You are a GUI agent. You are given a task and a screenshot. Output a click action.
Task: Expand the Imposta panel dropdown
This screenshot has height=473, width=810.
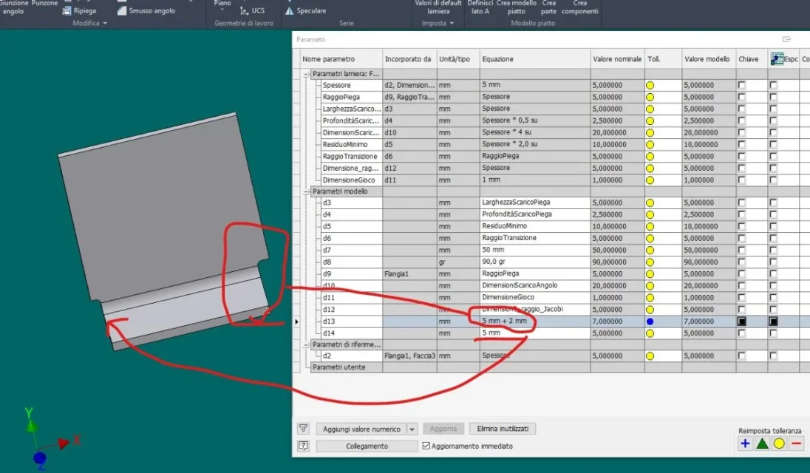[452, 23]
